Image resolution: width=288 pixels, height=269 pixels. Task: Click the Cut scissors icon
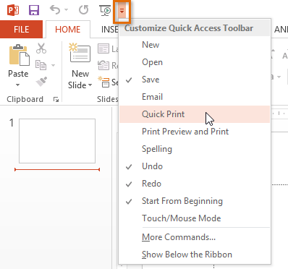pyautogui.click(x=41, y=48)
